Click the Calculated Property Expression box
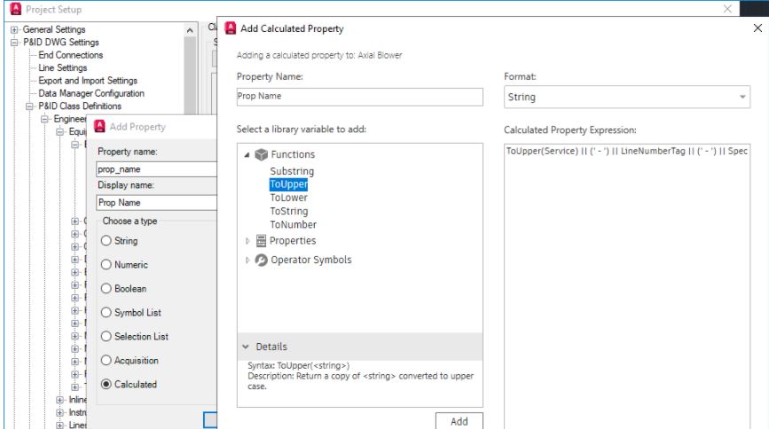The width and height of the screenshot is (769, 429). [627, 286]
